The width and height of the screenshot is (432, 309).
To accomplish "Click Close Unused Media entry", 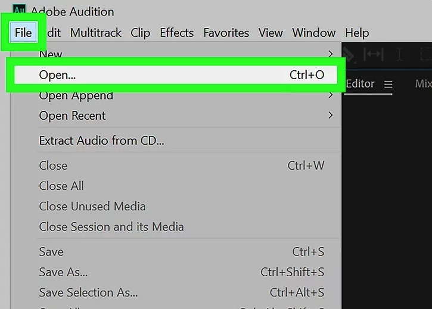I will (x=92, y=206).
